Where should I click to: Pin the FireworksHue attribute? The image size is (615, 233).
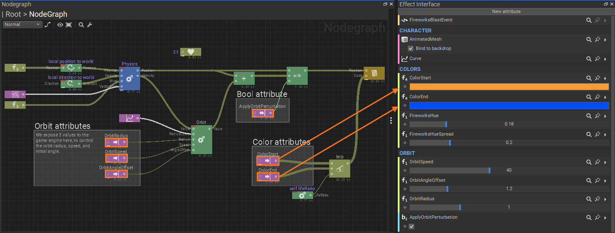tap(597, 116)
